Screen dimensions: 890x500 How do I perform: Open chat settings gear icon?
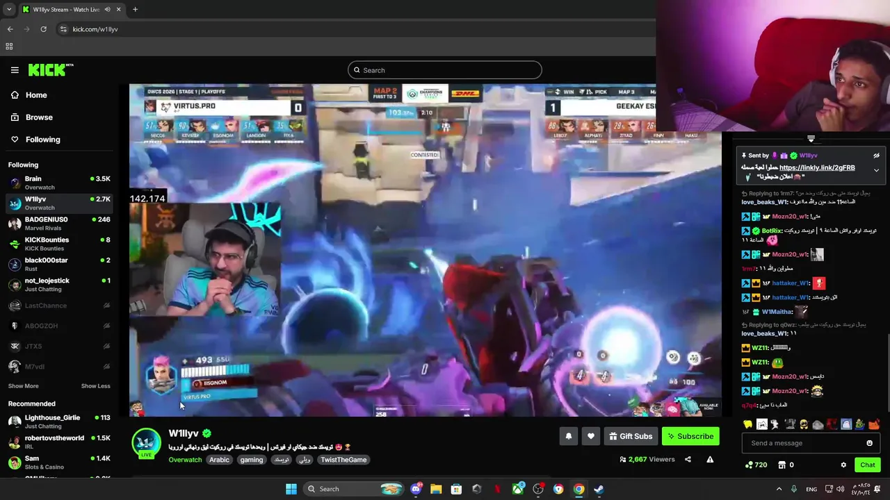843,465
